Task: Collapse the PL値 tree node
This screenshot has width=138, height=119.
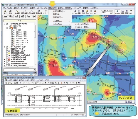Action: click(x=7, y=28)
